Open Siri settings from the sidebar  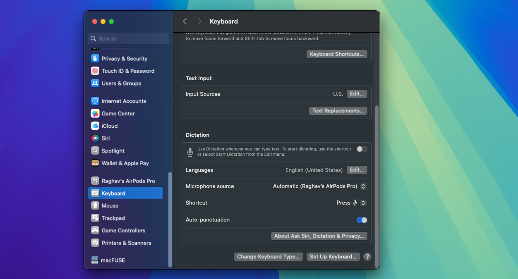[x=95, y=138]
